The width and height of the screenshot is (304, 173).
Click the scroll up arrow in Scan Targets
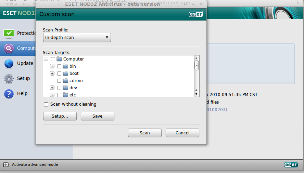(197, 58)
